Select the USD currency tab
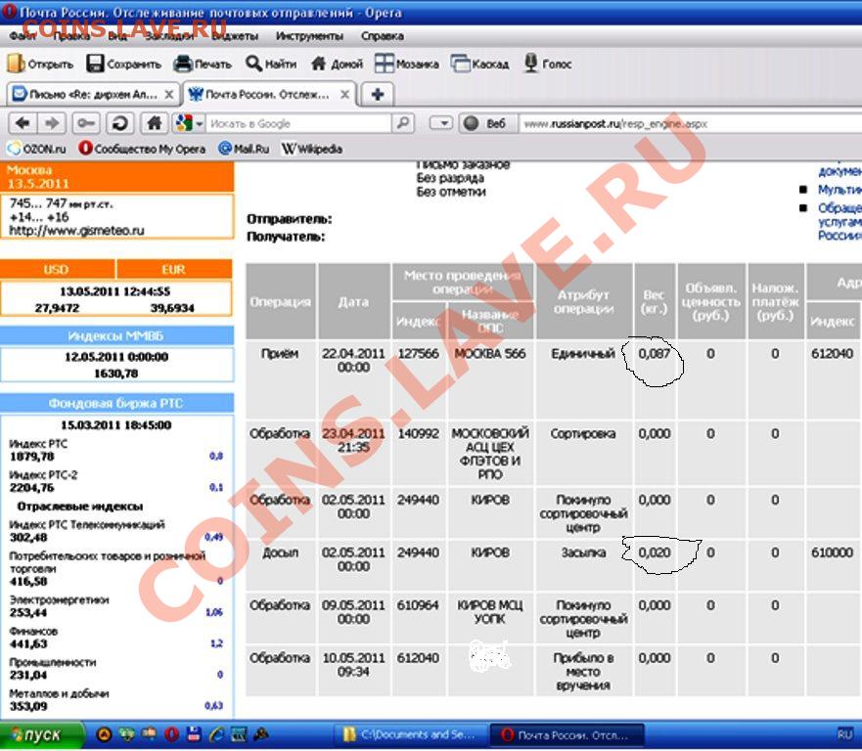 tap(58, 269)
